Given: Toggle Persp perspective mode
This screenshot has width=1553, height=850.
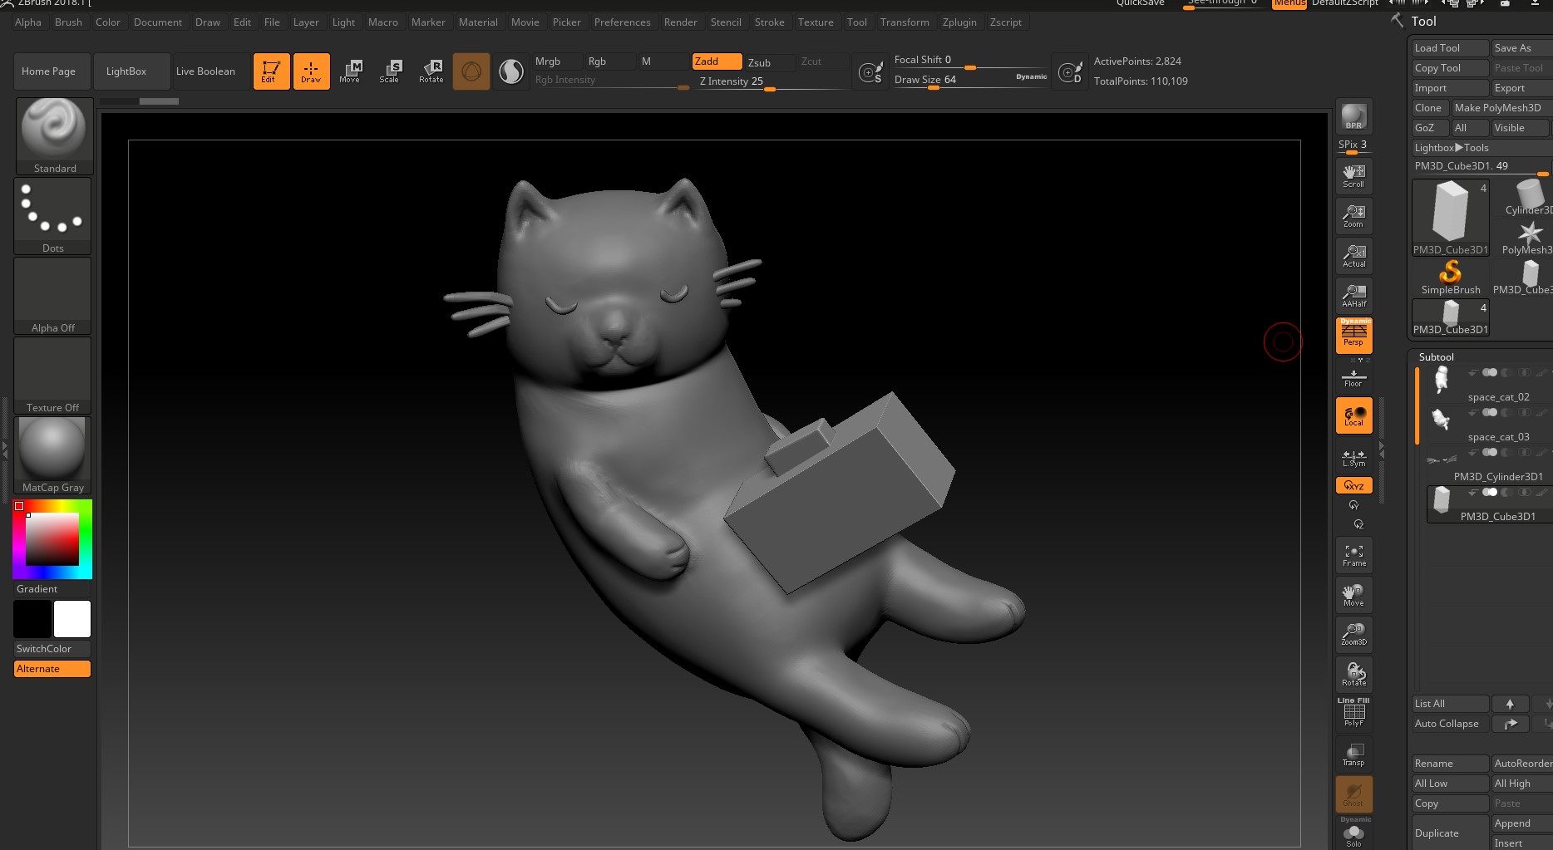Looking at the screenshot, I should coord(1353,335).
